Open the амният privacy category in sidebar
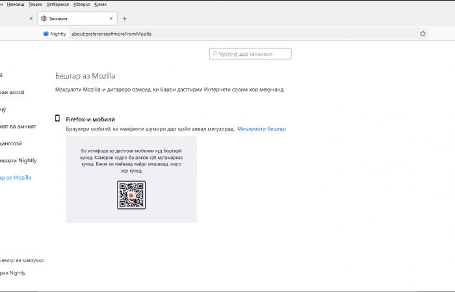This screenshot has height=292, width=455. (x=18, y=127)
